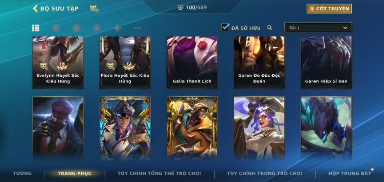
Task: Select the all-skins grid filter icon
Action: (36, 28)
